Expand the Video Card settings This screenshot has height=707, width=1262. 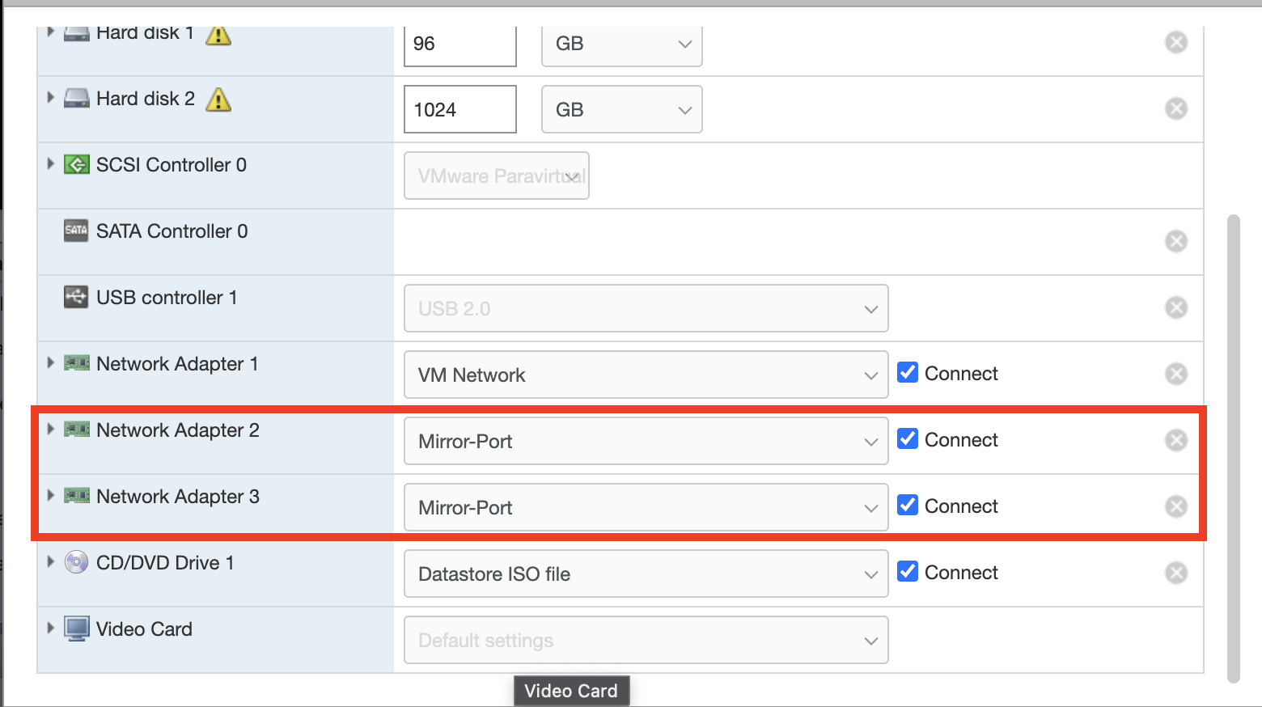pyautogui.click(x=50, y=629)
